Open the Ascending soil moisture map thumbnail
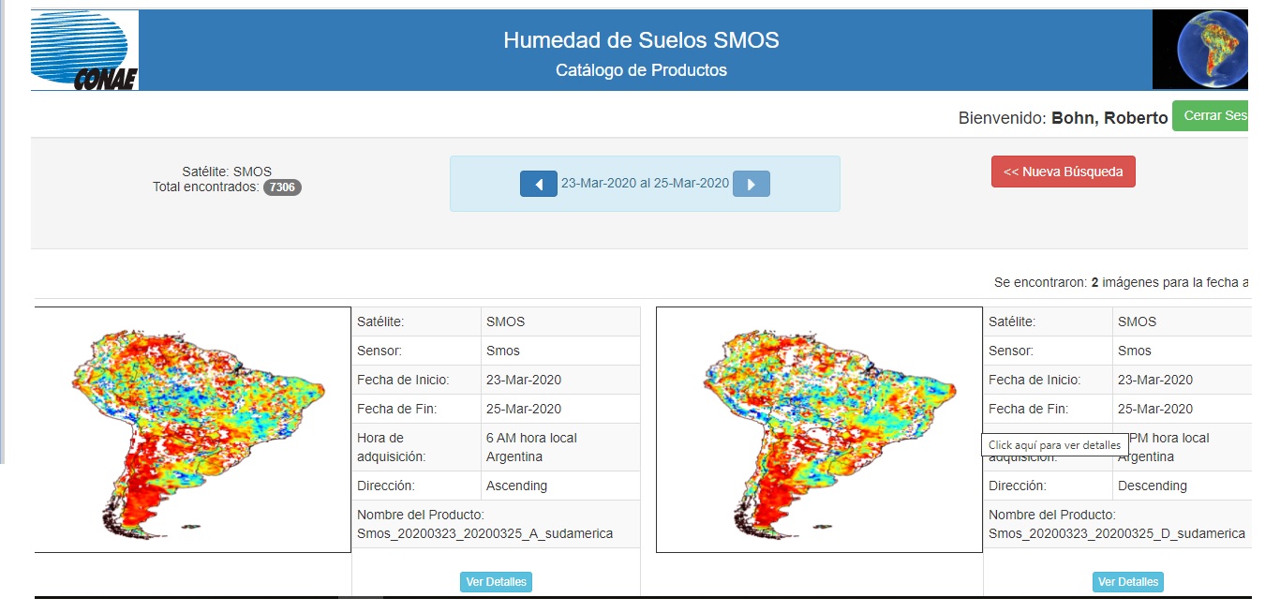Image resolution: width=1280 pixels, height=613 pixels. tap(193, 429)
